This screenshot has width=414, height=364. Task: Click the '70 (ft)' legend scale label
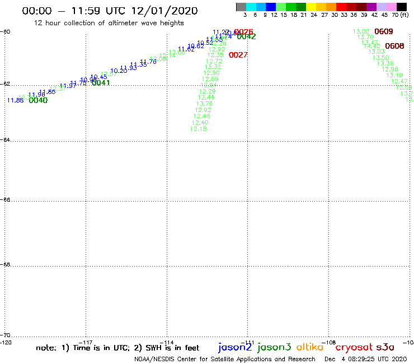pos(400,15)
